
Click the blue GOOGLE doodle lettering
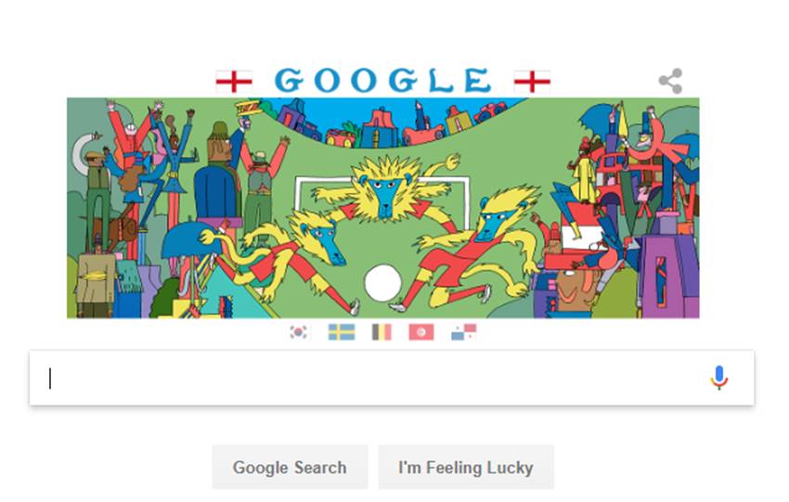coord(383,81)
